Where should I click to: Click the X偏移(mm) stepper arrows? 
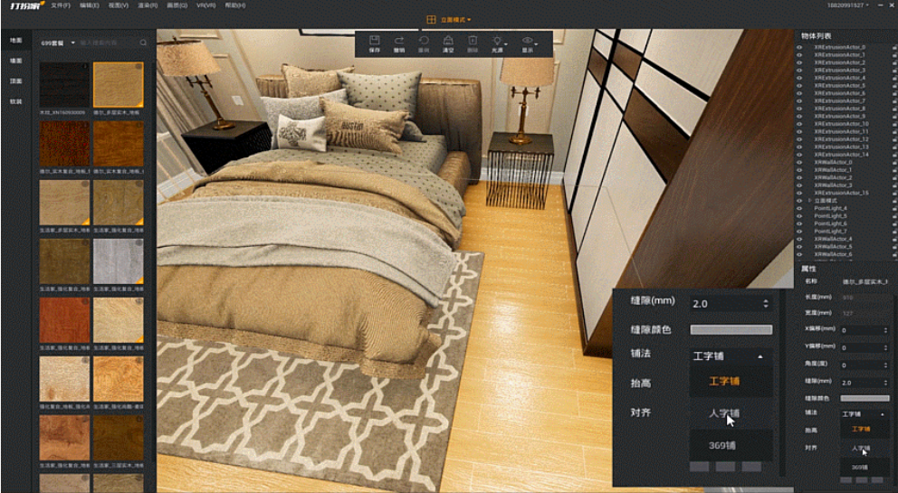884,330
